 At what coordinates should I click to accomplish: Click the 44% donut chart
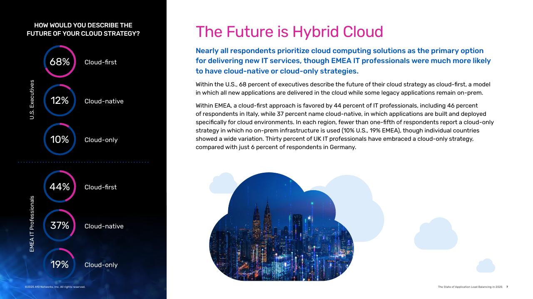pos(60,187)
